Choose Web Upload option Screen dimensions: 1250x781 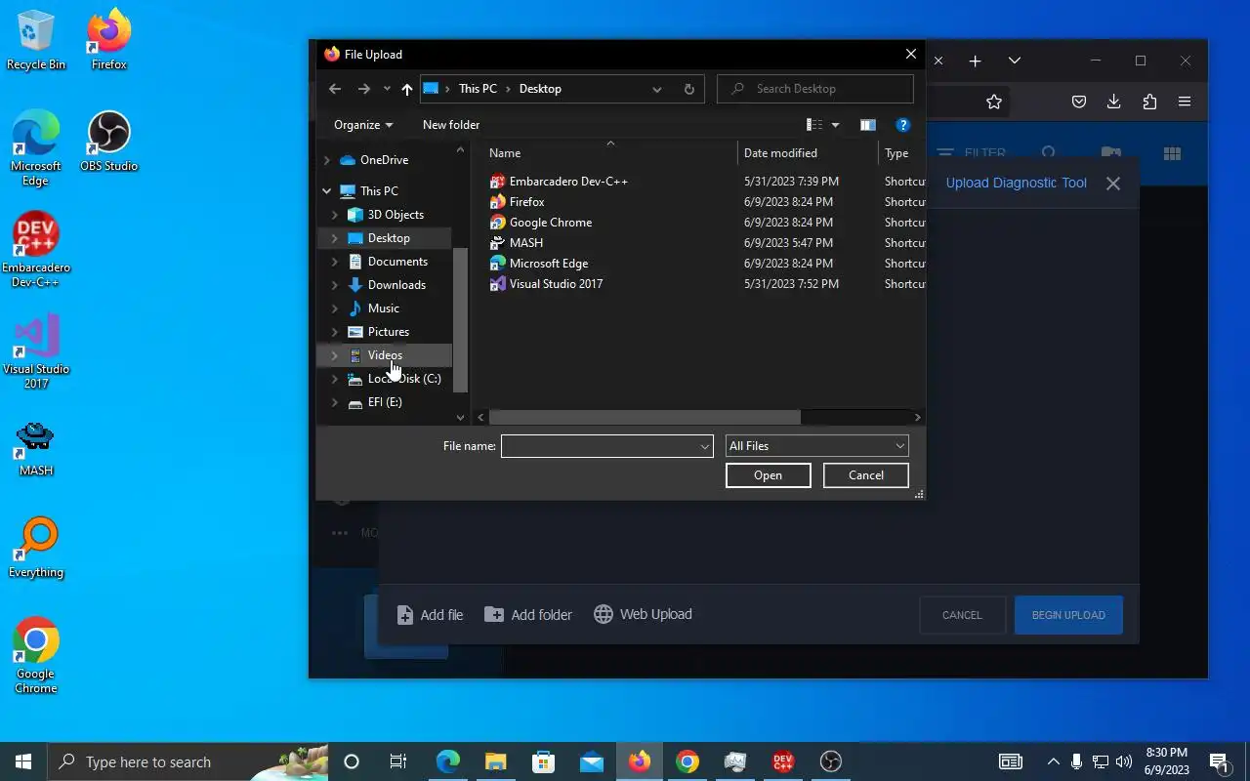coord(643,614)
